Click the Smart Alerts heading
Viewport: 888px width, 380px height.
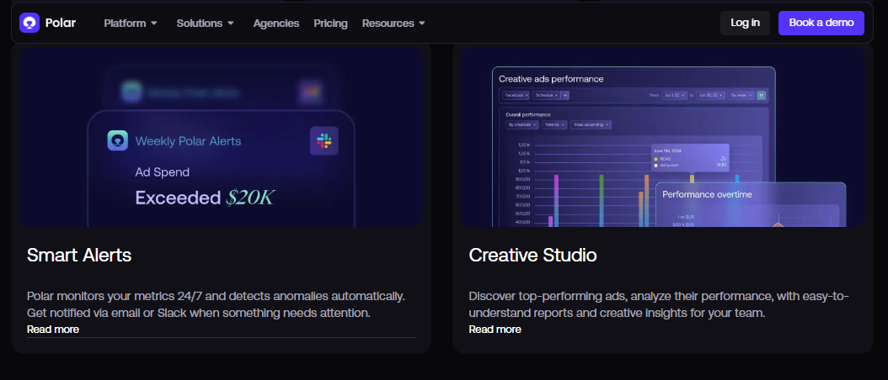79,255
